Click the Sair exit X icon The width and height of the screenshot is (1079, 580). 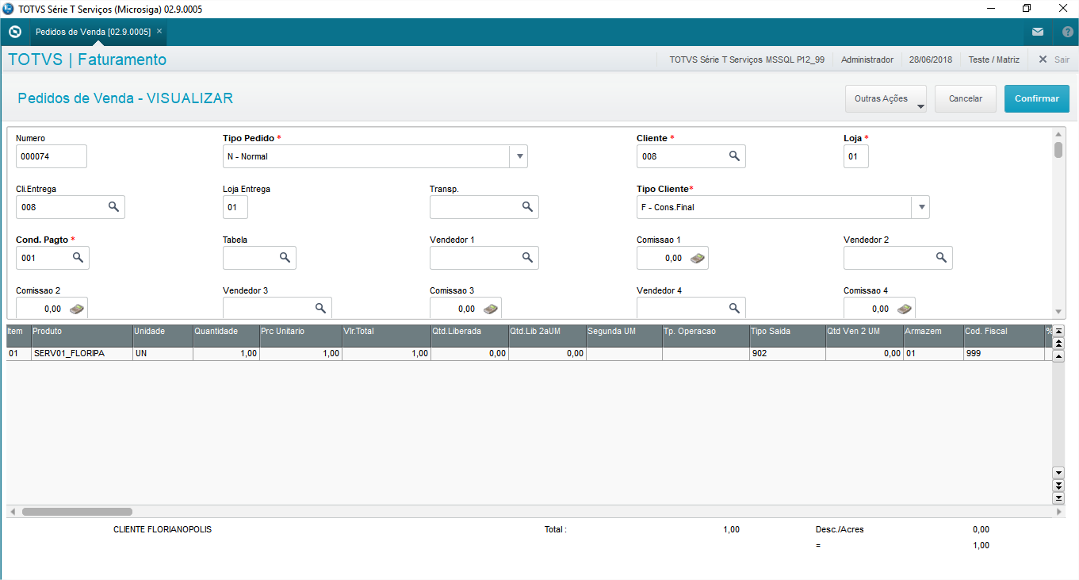[1043, 60]
